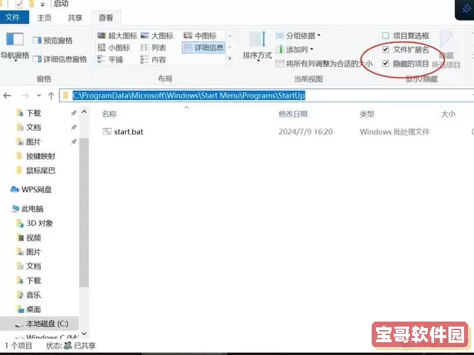Sort by the 类型 column header

point(367,114)
